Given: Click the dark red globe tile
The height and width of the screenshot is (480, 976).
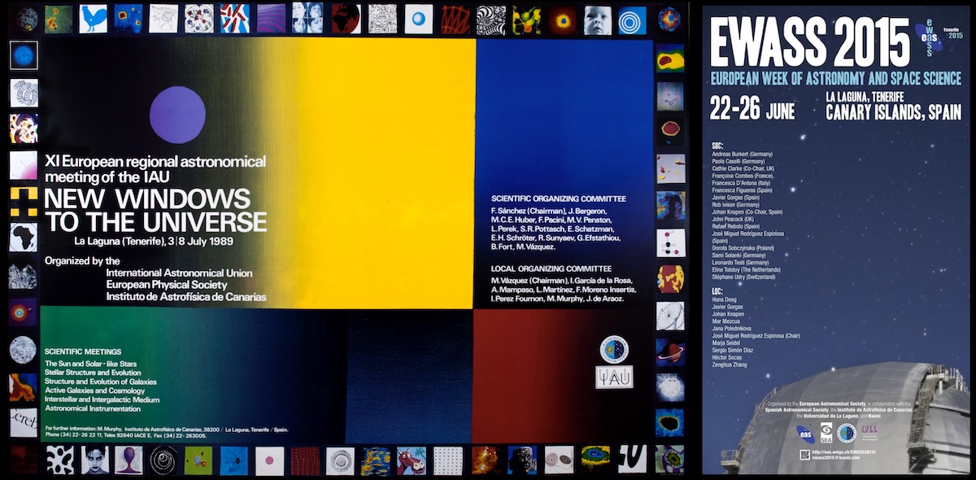Looking at the screenshot, I should click(x=346, y=19).
